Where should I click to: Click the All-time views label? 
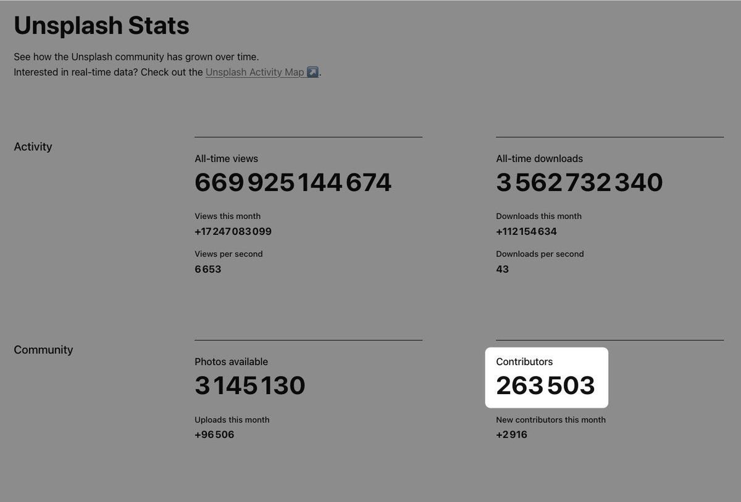(x=226, y=158)
